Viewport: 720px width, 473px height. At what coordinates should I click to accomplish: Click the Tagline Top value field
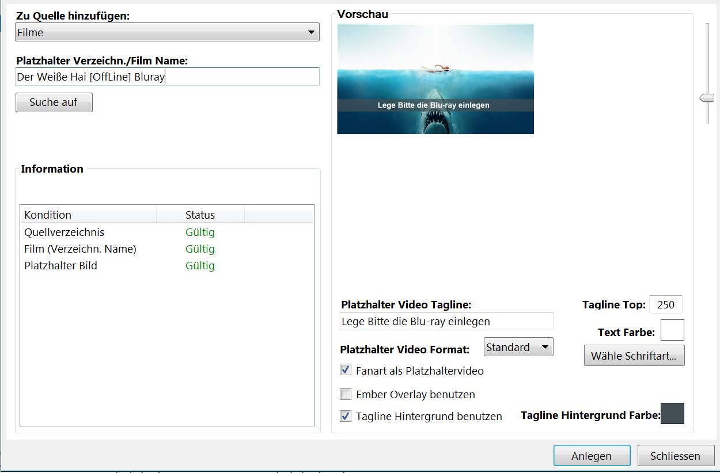coord(666,304)
